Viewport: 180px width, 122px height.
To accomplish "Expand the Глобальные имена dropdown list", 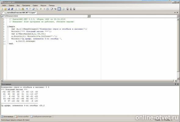I will [x=88, y=16].
